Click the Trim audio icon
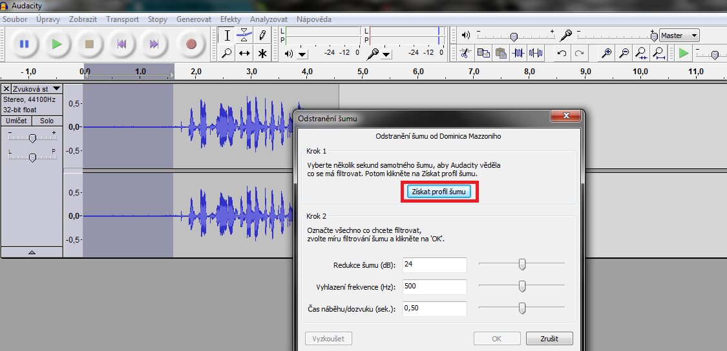The image size is (727, 351). tap(518, 53)
